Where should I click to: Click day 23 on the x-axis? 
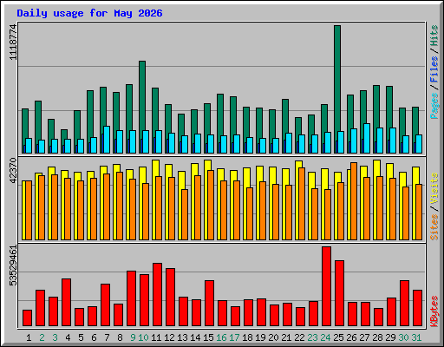click(x=312, y=337)
